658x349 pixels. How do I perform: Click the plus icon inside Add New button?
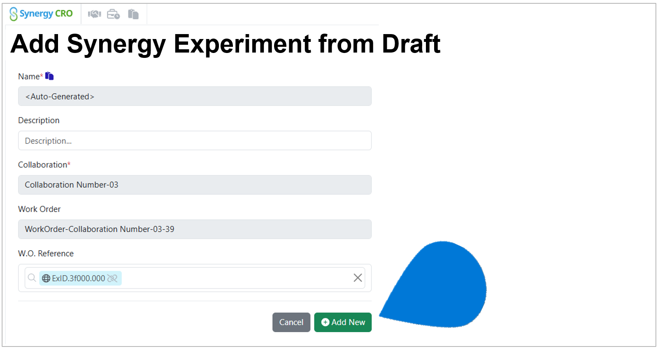[x=325, y=322]
